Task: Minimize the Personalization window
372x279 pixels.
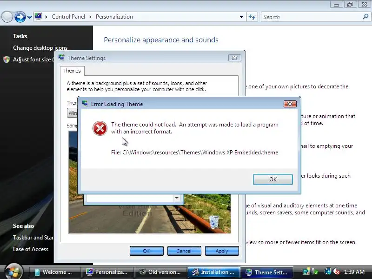Action: coord(336,5)
